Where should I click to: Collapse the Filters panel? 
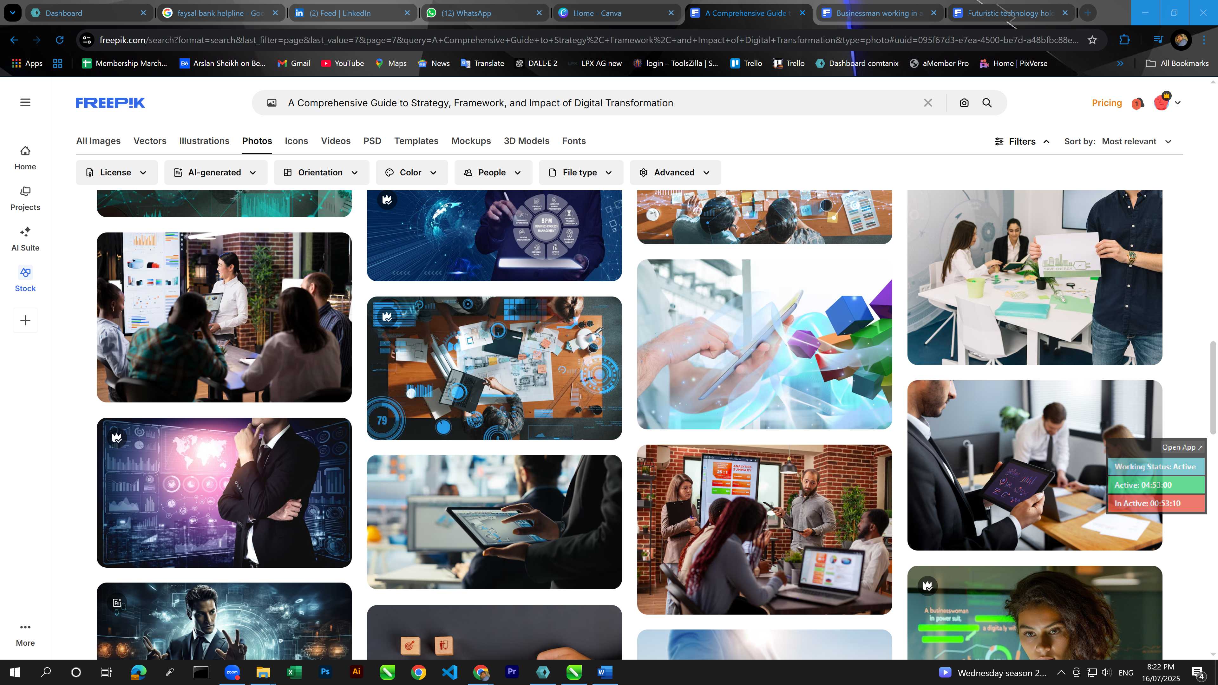click(x=1022, y=141)
